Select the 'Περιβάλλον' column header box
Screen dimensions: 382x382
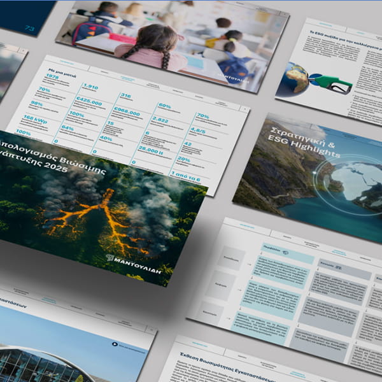288,253
